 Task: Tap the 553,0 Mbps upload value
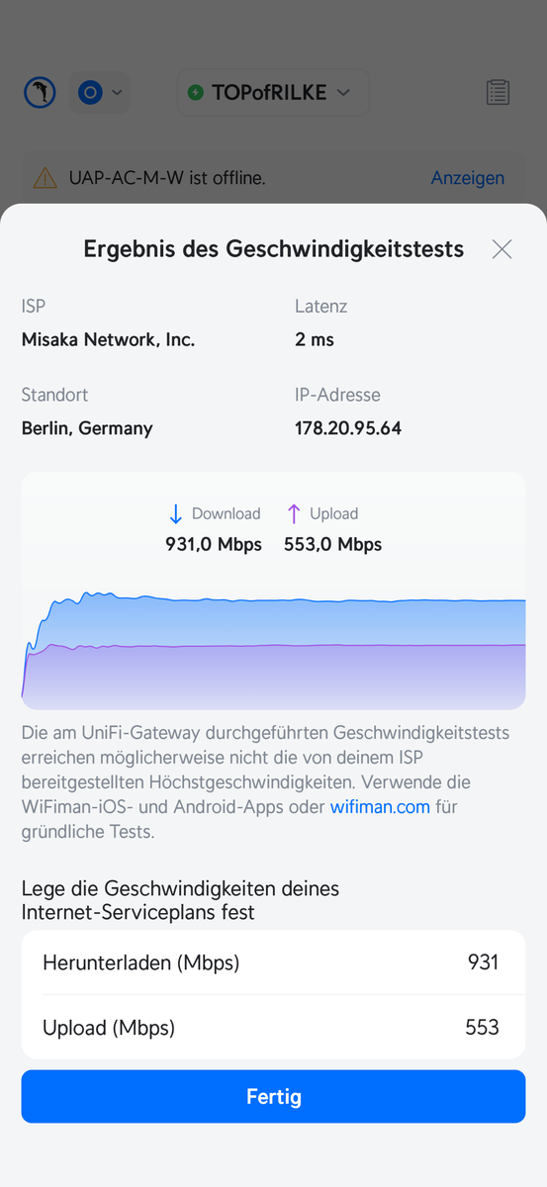pos(332,544)
